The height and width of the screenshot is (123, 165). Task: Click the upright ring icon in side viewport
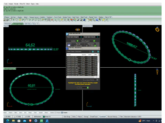[x=157, y=72]
